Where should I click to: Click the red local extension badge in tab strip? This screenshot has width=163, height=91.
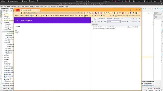18,10
